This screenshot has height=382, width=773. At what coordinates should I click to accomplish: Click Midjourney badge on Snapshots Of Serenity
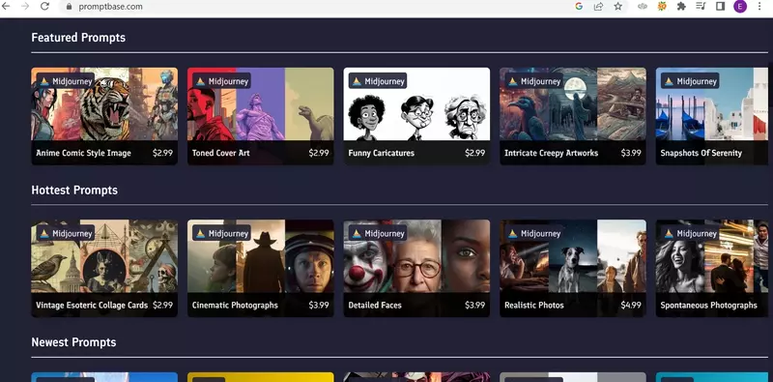coord(690,81)
